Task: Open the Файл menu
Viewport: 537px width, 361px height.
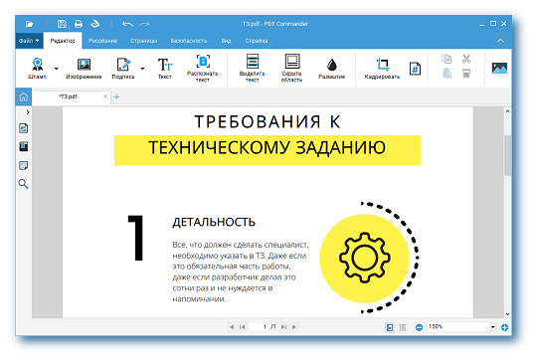Action: (29, 41)
